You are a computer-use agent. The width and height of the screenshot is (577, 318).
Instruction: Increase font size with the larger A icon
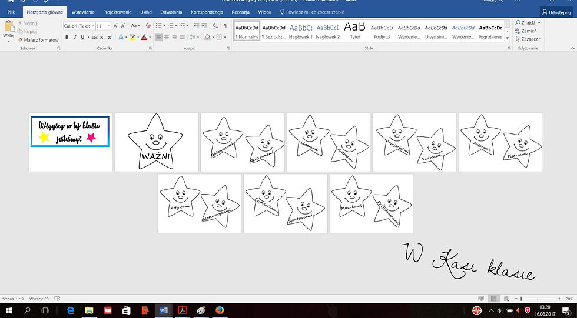115,26
